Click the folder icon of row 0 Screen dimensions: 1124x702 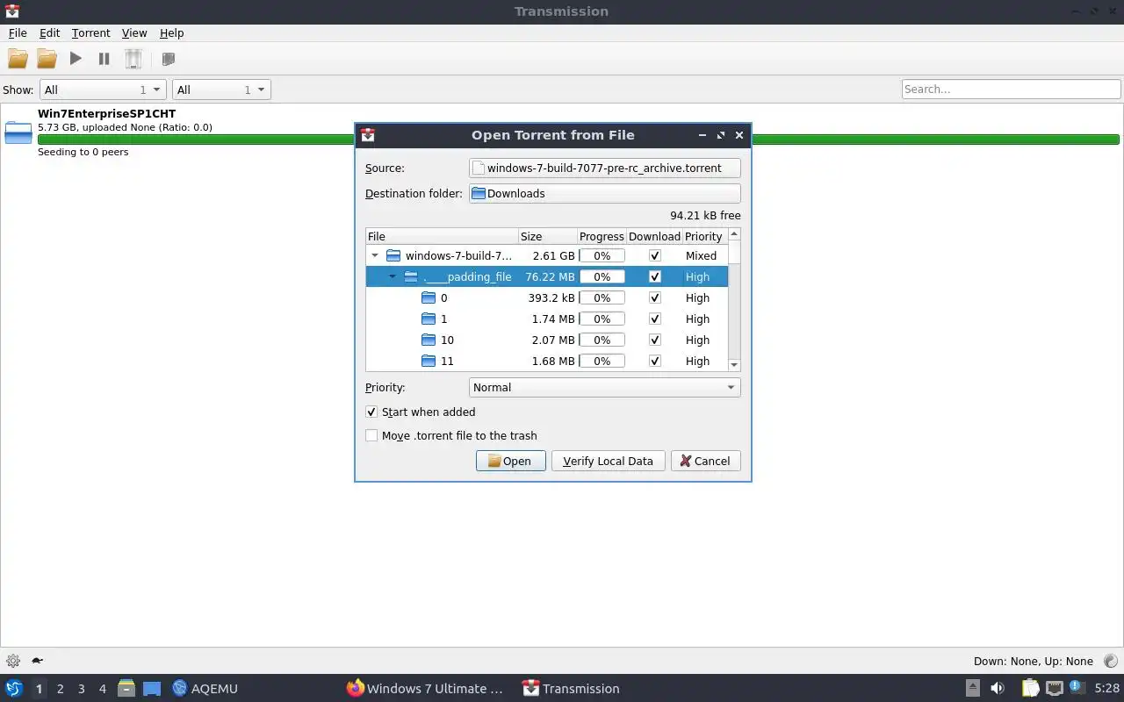(x=429, y=297)
